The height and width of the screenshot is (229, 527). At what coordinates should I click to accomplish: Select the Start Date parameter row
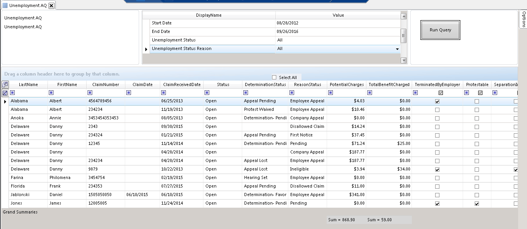[275, 23]
